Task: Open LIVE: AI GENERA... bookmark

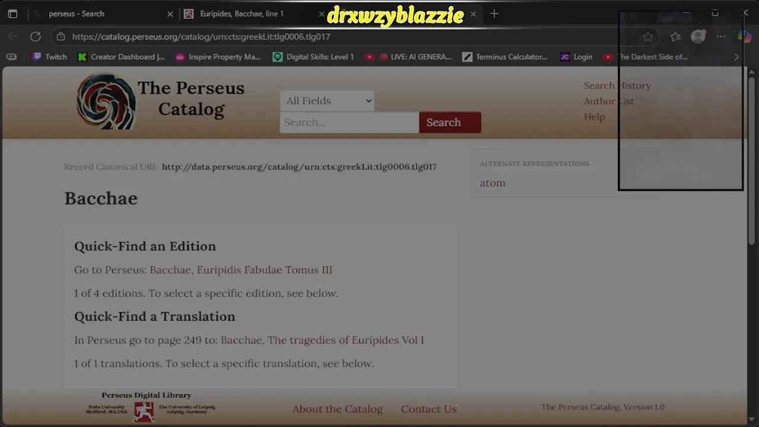Action: pos(408,57)
